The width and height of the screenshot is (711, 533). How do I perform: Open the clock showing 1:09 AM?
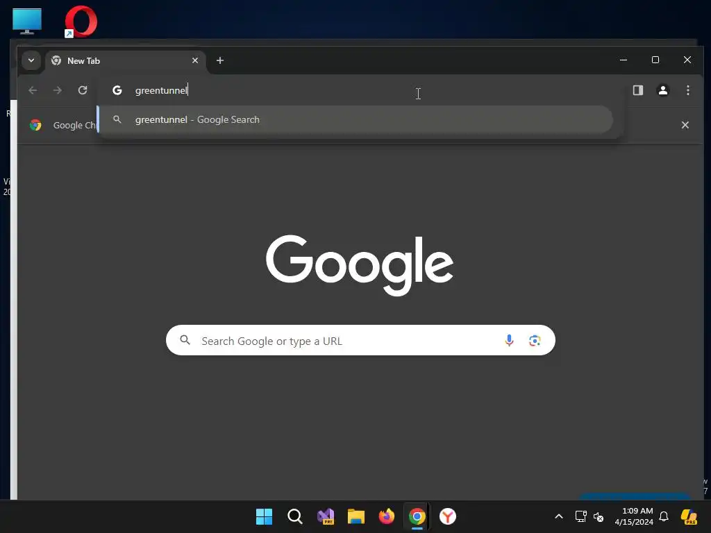[x=634, y=516]
